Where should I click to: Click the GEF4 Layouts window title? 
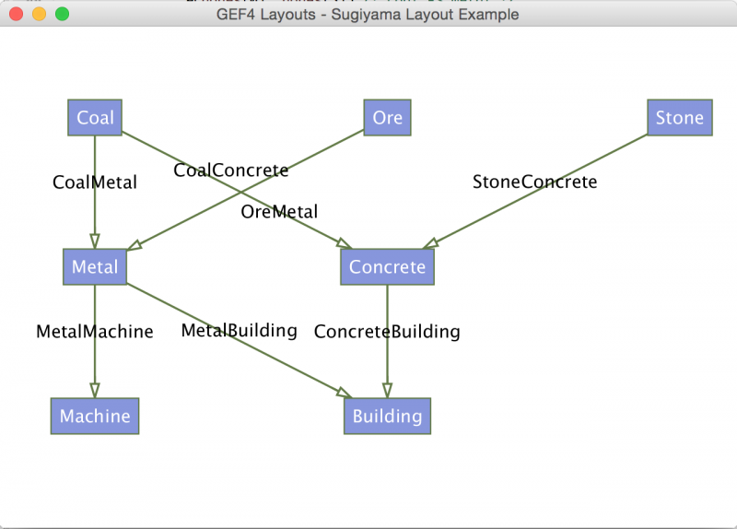[x=368, y=15]
